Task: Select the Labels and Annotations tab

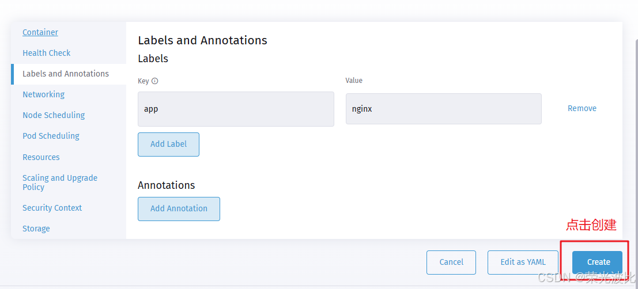Action: [66, 74]
